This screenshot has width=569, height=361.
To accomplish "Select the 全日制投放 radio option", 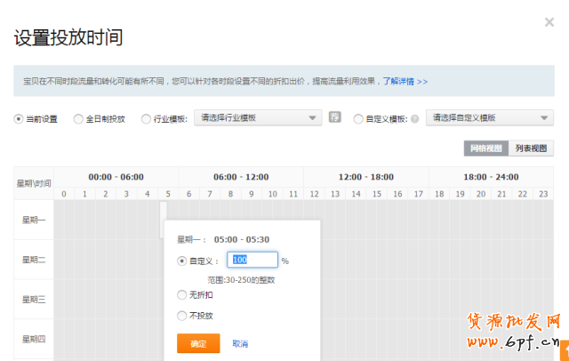I will [x=78, y=118].
